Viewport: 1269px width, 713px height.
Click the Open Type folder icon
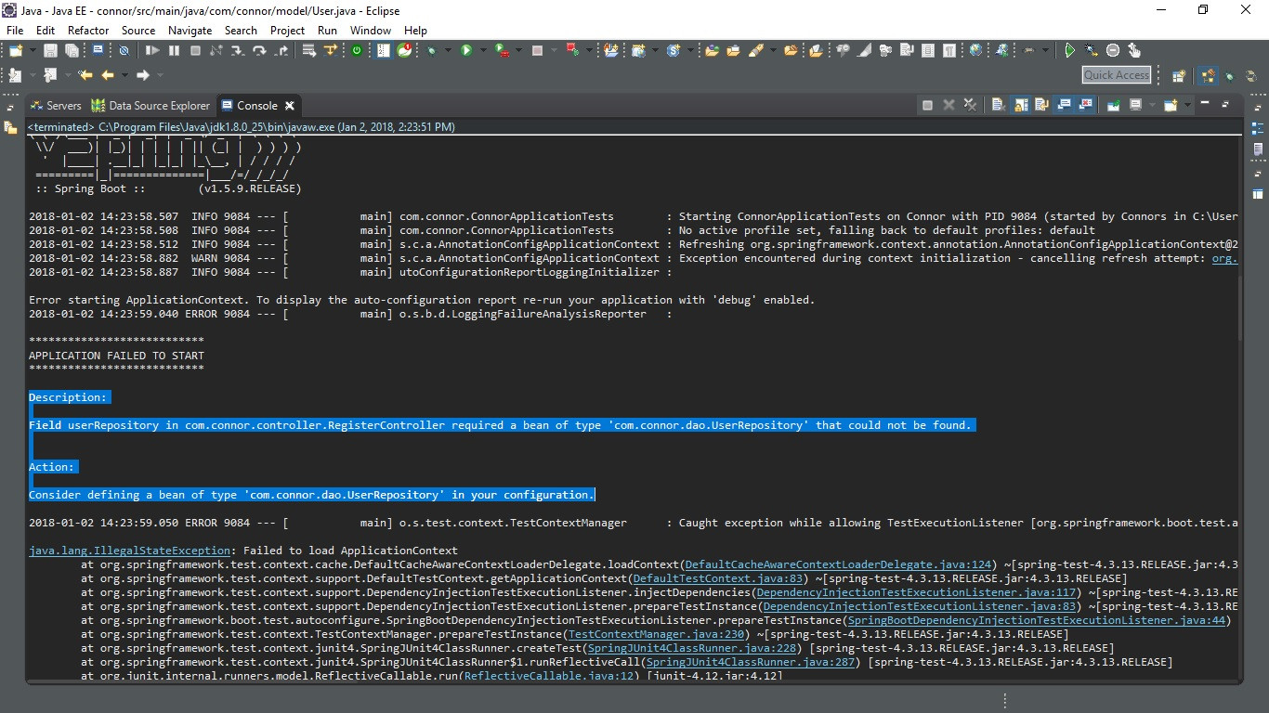coord(711,50)
